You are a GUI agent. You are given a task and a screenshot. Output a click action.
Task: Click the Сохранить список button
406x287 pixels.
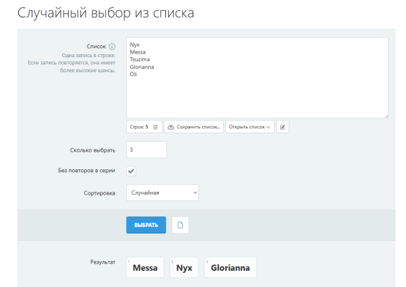point(193,127)
